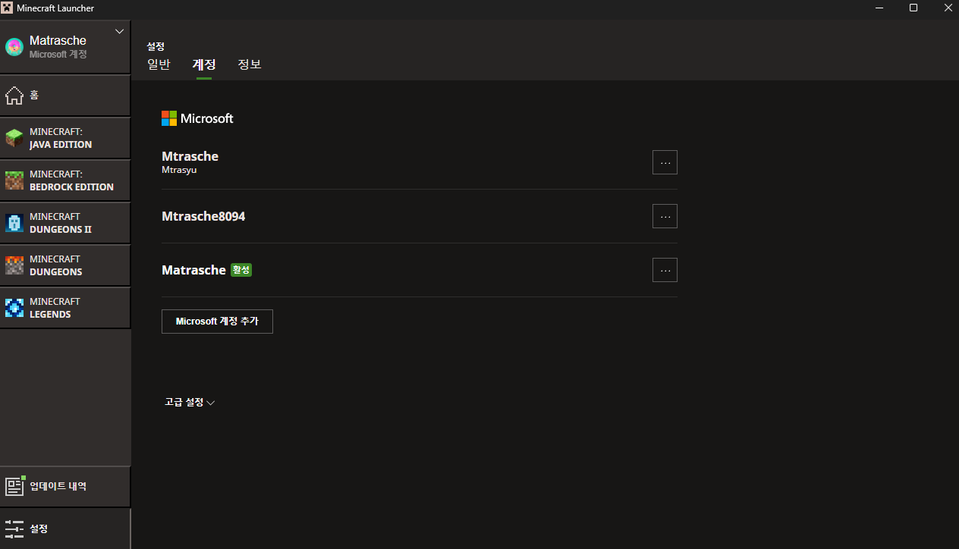Viewport: 959px width, 549px height.
Task: Open options menu for the Mtrasche8094 account
Action: coord(665,216)
